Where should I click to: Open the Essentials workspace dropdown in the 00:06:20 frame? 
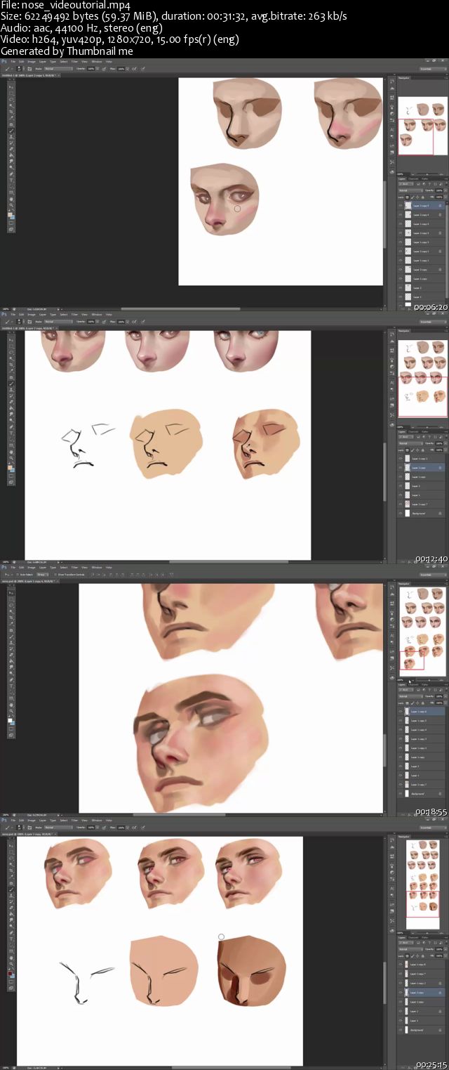click(x=434, y=69)
